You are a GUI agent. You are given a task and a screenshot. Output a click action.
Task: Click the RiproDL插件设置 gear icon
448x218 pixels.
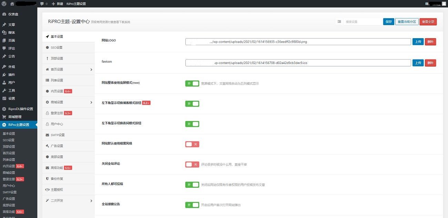(x=4, y=109)
